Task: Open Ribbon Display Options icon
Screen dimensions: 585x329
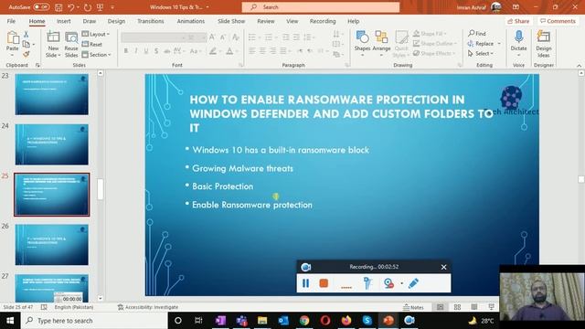Action: [x=516, y=7]
